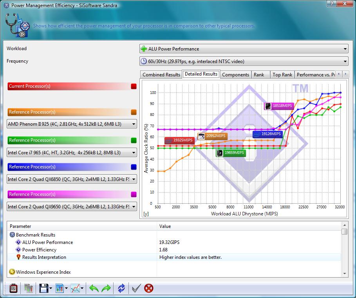
Task: Refresh results with the blue arrows icon
Action: (x=121, y=289)
